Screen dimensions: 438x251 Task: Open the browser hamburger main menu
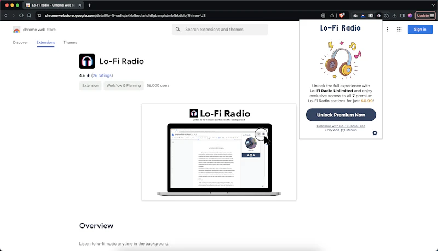[432, 16]
